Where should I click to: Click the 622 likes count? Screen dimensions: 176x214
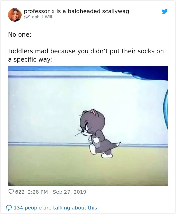click(20, 192)
